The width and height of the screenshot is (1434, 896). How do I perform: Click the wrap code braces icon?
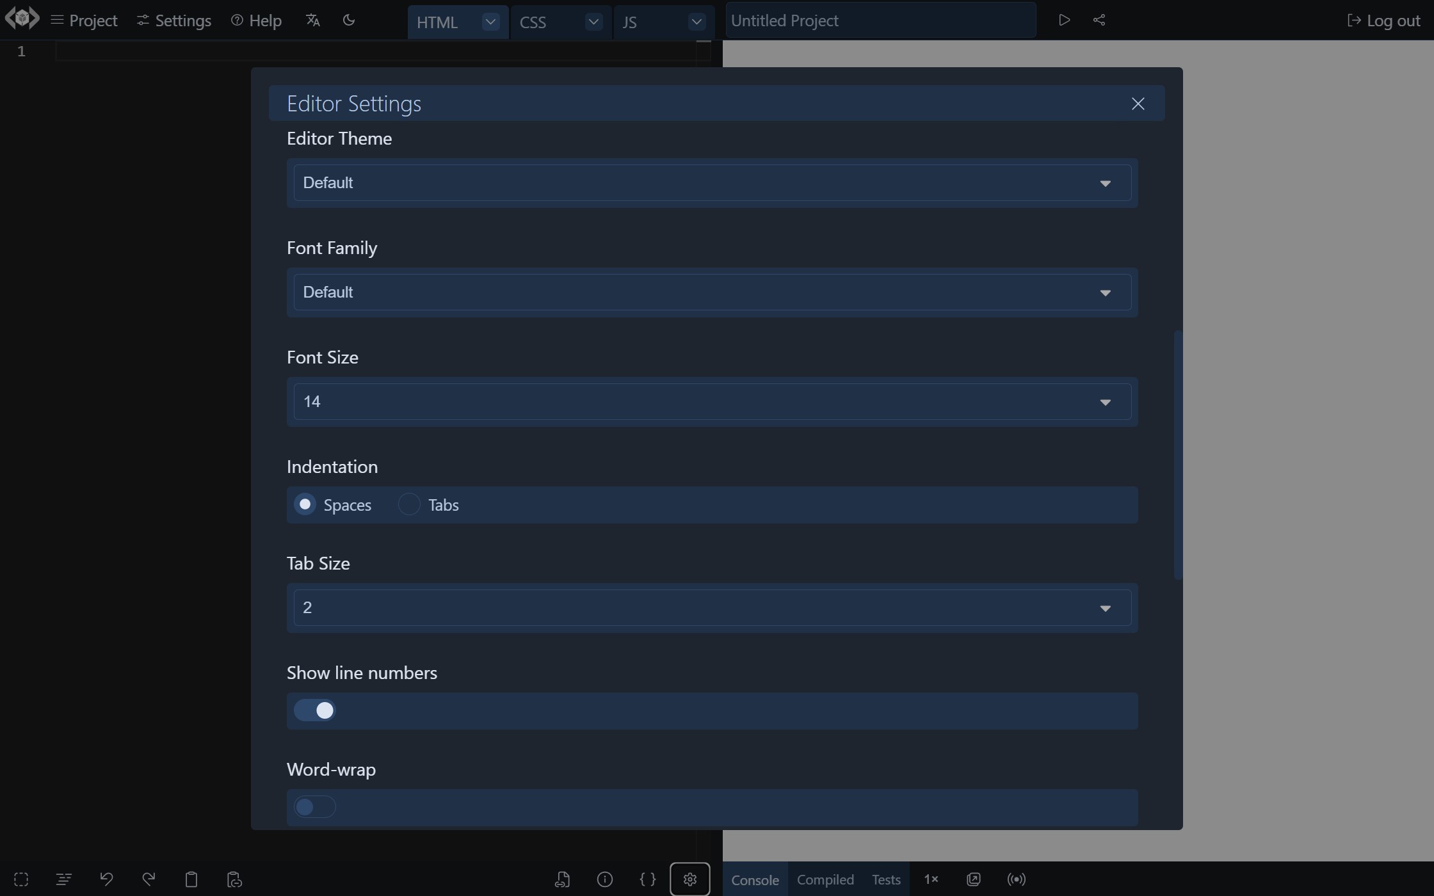(x=647, y=879)
